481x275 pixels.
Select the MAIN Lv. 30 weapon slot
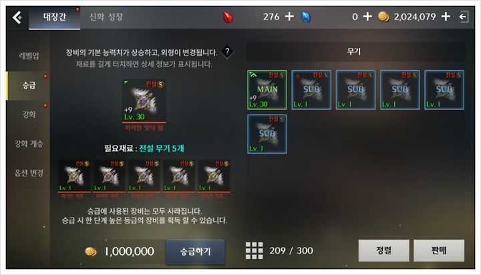tap(267, 90)
